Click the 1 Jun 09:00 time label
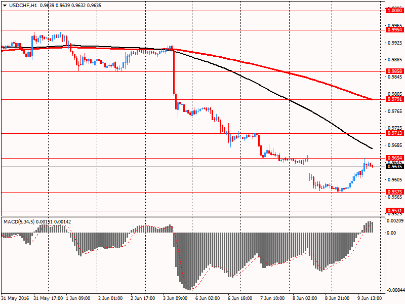The height and width of the screenshot is (304, 405). (x=78, y=298)
